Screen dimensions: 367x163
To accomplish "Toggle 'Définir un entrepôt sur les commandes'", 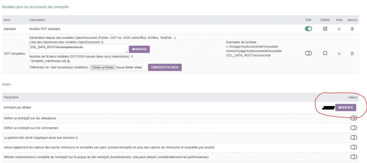I will pyautogui.click(x=353, y=128).
